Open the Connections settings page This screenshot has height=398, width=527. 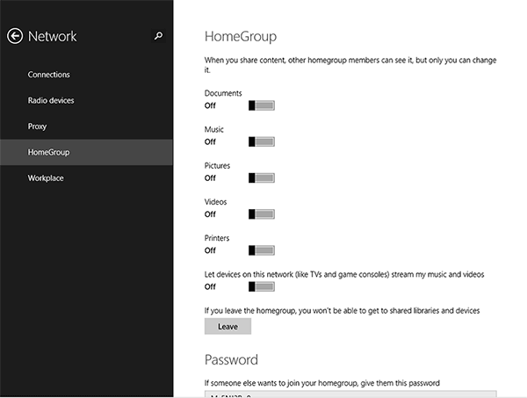(x=49, y=75)
